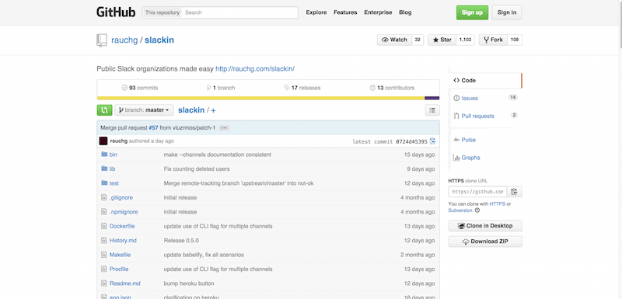Click the plus to create new file
Viewport: 622px width, 299px height.
click(213, 110)
